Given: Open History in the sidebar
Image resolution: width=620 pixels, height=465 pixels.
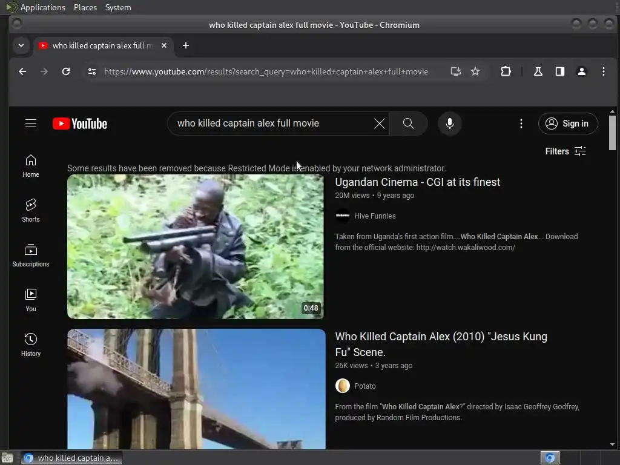Looking at the screenshot, I should (31, 345).
